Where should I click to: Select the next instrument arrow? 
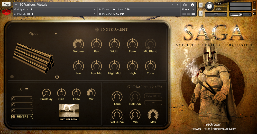[178, 5]
